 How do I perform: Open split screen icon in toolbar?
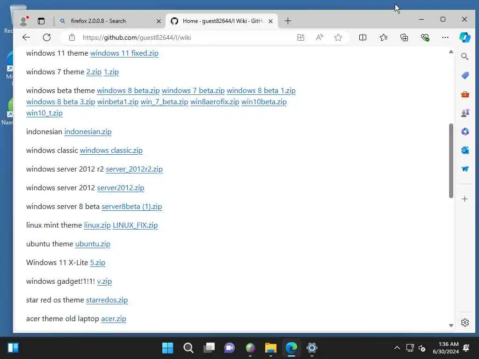363,37
